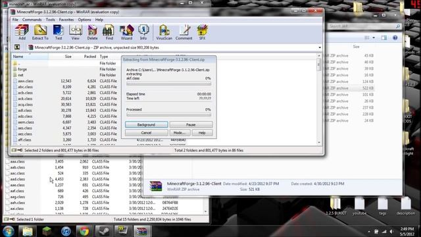
Task: Click the Background button in extraction dialog
Action: [146, 124]
